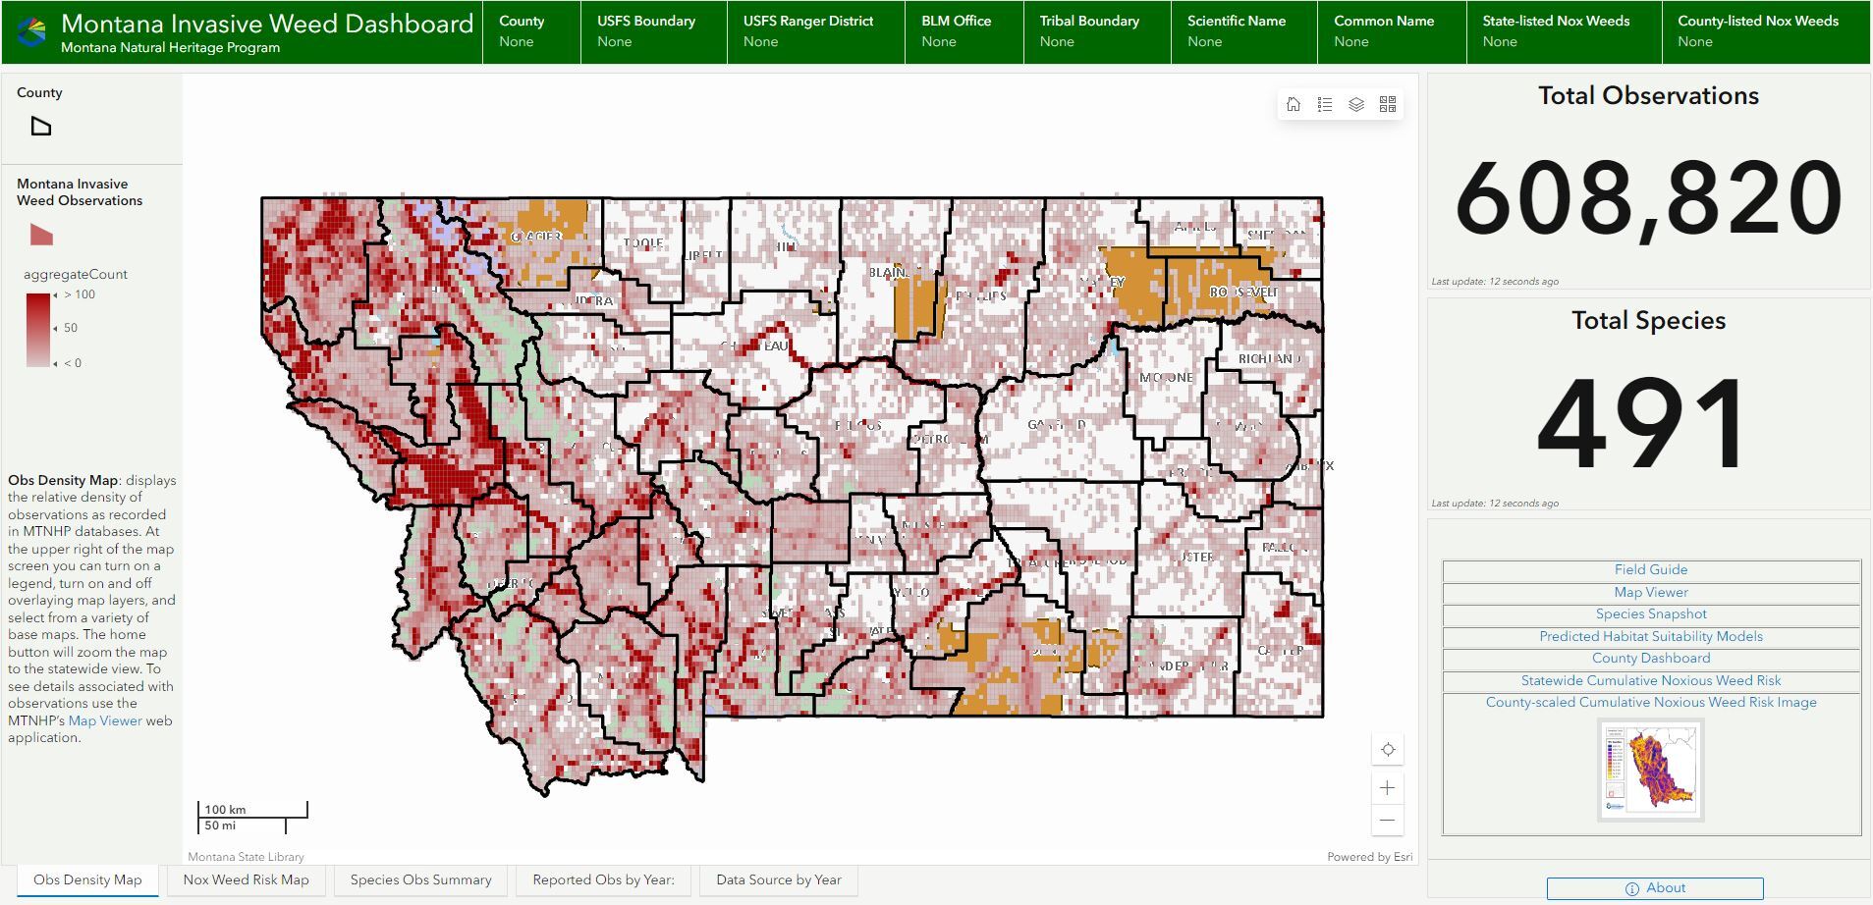This screenshot has height=905, width=1873.
Task: Zoom in using the plus icon
Action: (1387, 787)
